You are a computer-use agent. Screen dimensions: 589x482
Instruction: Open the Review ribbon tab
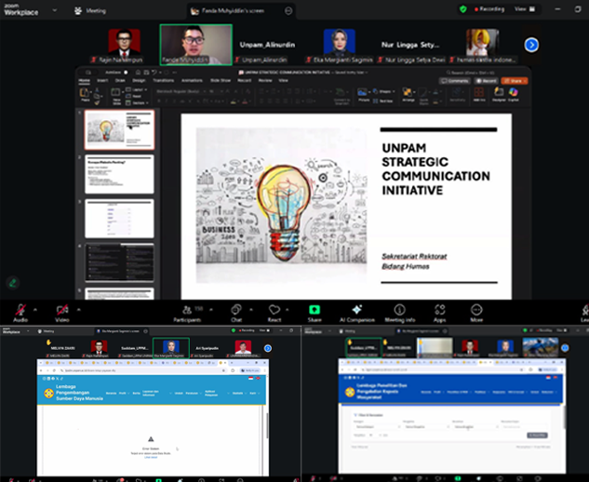point(265,80)
